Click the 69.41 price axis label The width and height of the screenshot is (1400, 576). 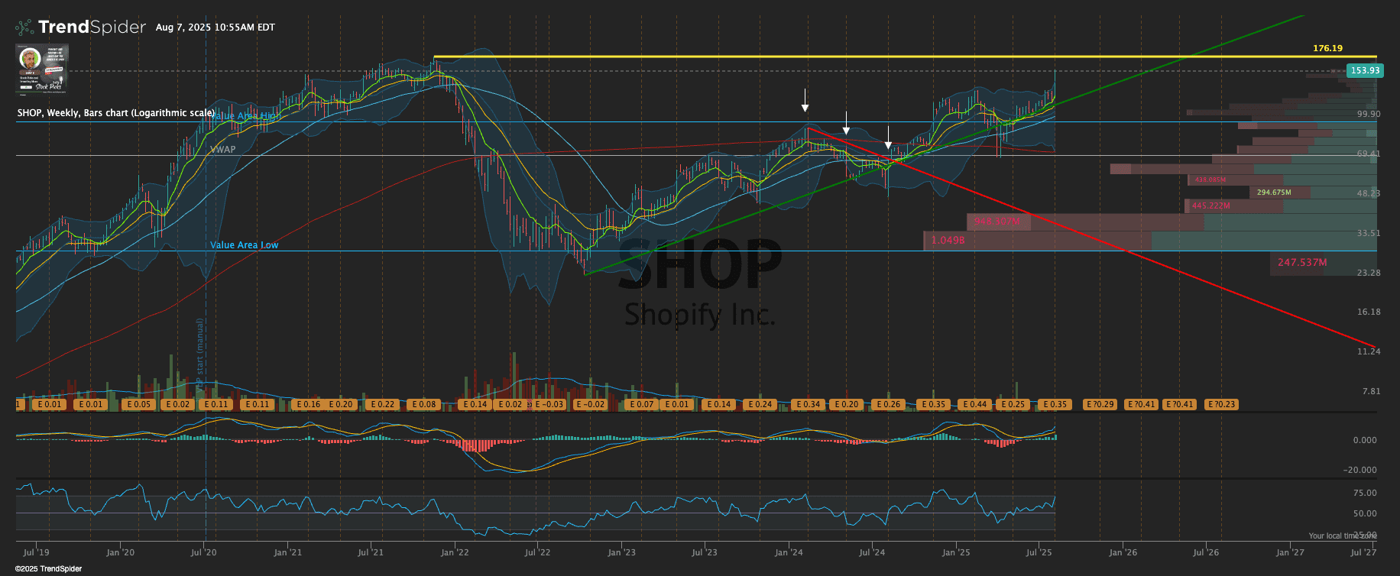pos(1369,154)
